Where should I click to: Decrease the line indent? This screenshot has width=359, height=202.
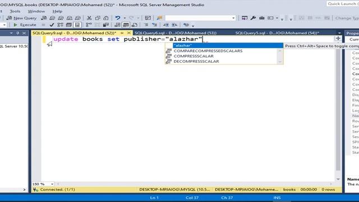[x=166, y=25]
